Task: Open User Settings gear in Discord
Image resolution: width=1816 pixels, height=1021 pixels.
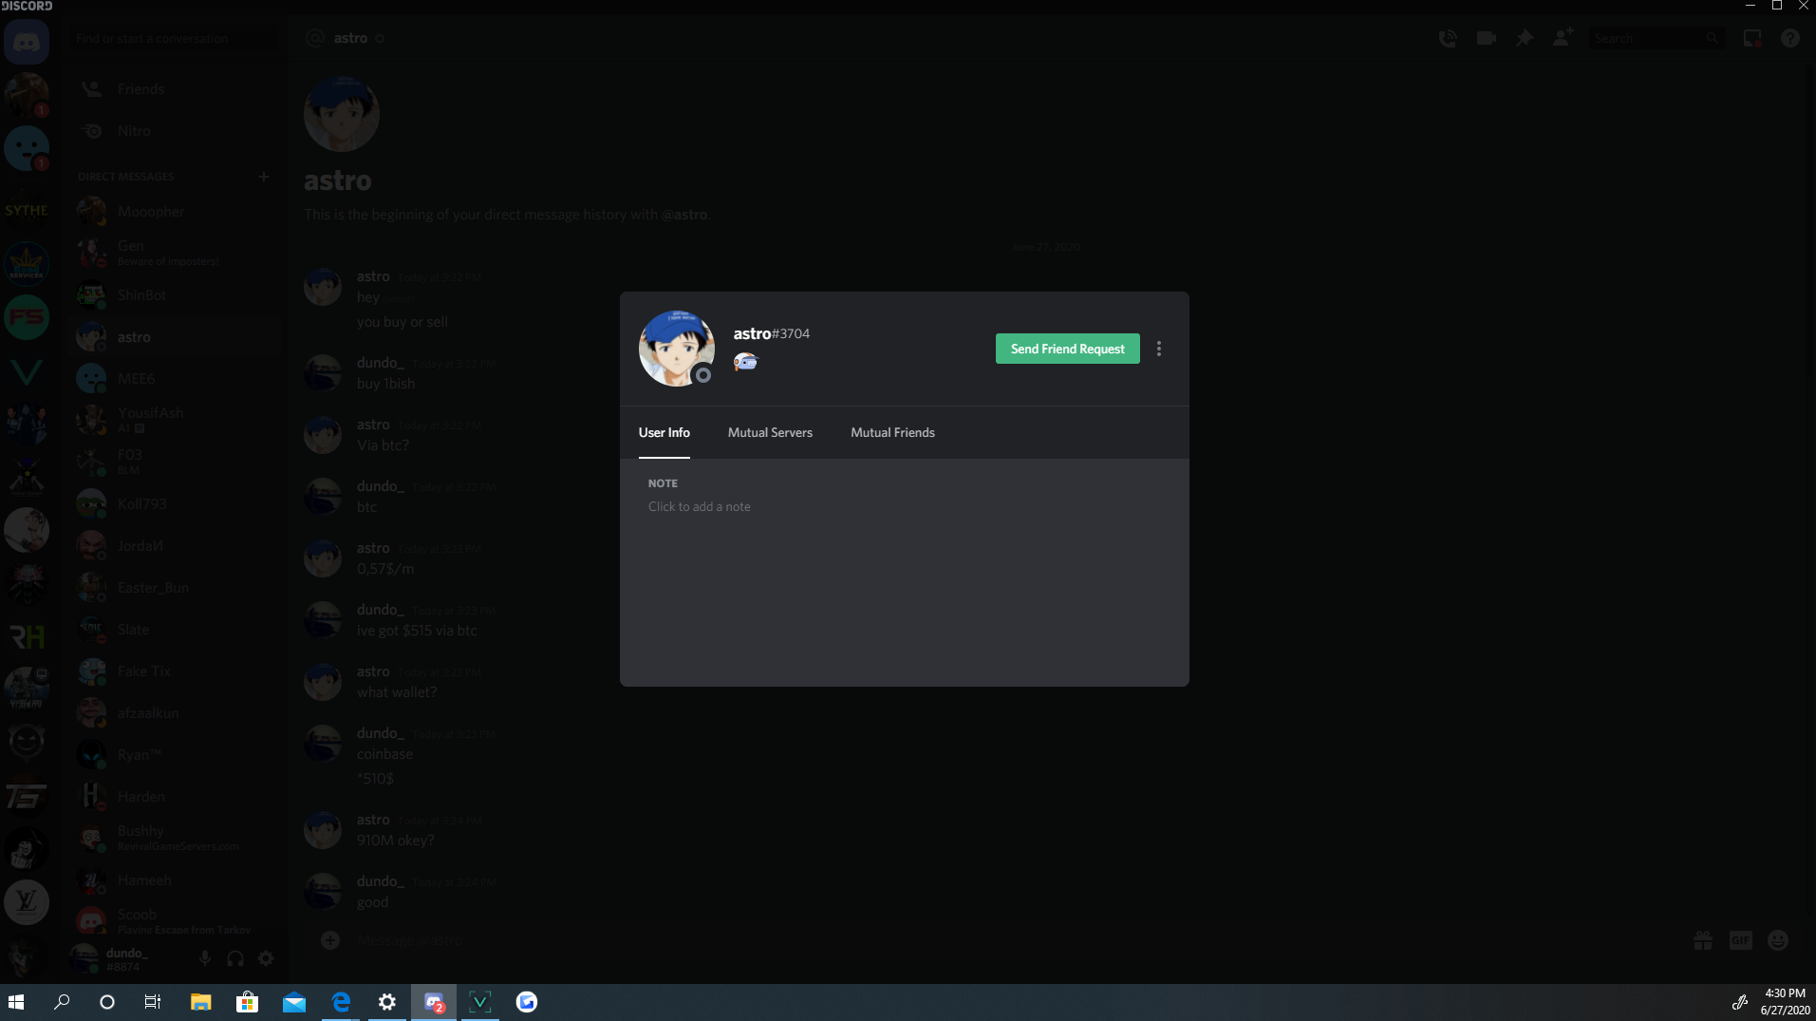Action: click(266, 959)
